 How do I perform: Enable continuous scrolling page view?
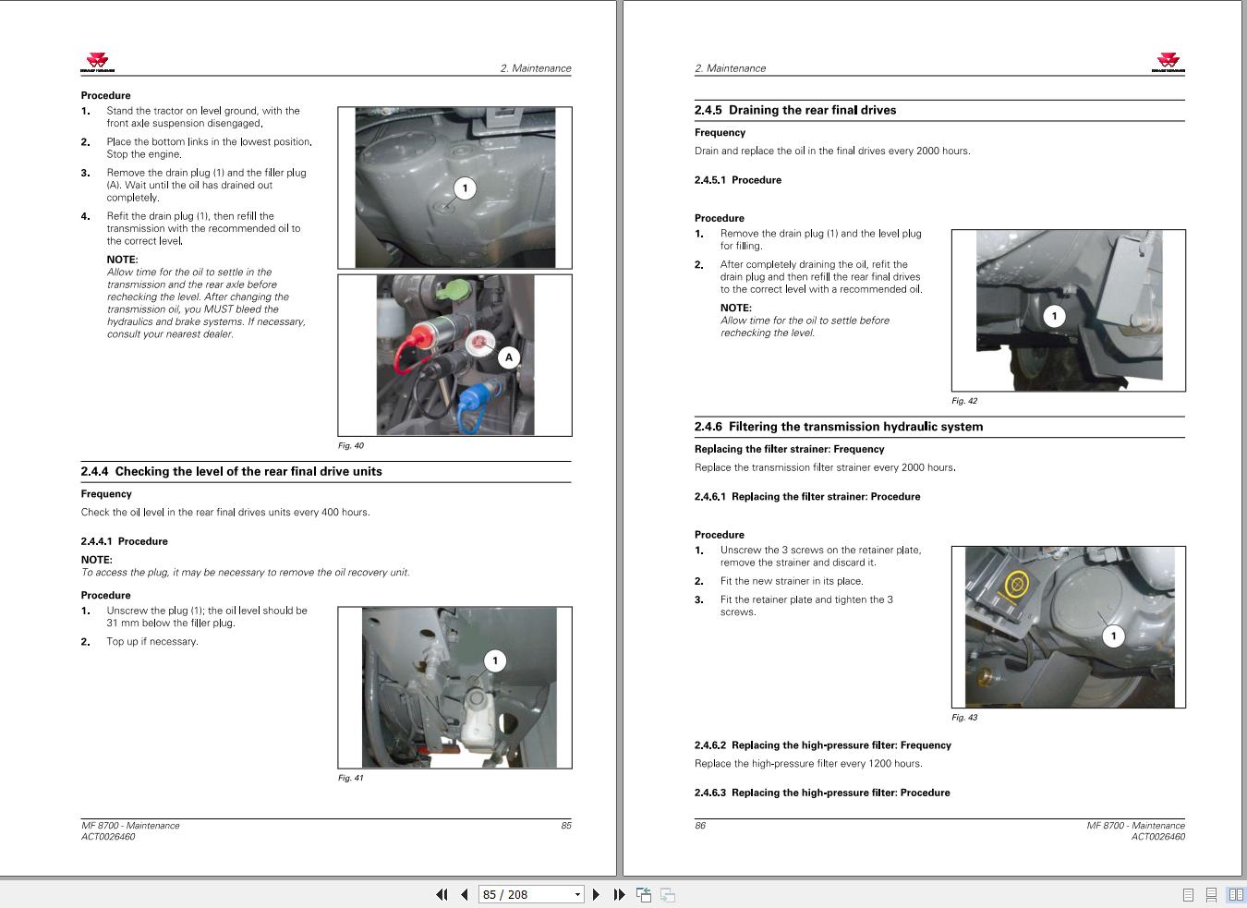[x=1211, y=894]
